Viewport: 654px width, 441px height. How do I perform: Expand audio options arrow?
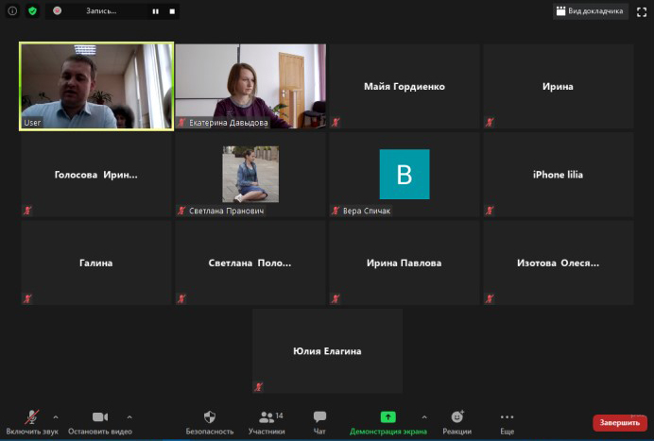pyautogui.click(x=56, y=416)
